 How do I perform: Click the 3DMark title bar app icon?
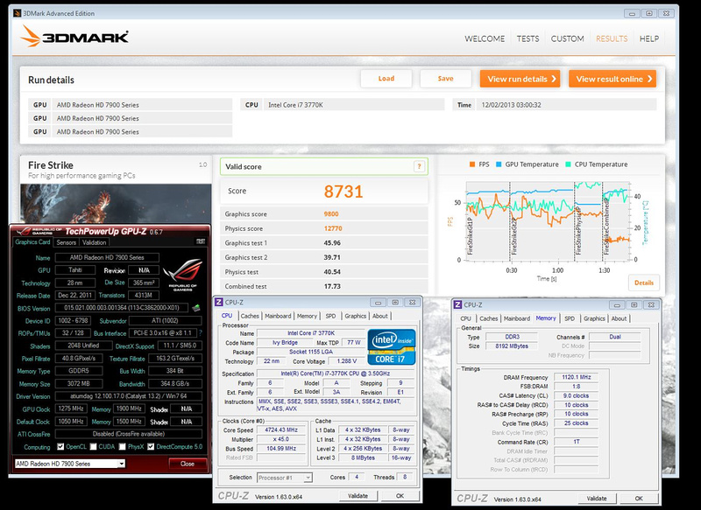pos(17,13)
